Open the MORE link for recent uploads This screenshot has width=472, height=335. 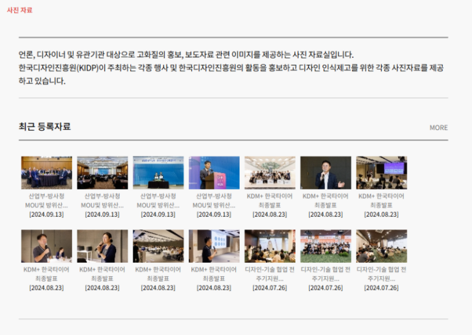pos(438,128)
